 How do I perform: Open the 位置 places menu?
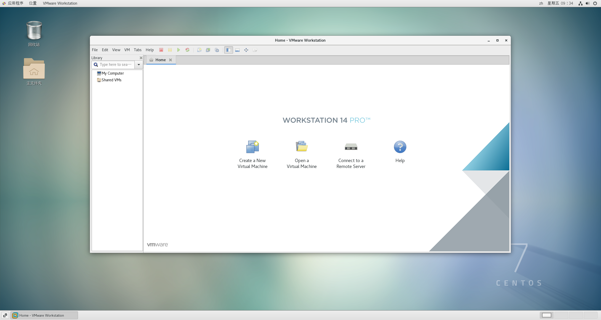click(33, 3)
